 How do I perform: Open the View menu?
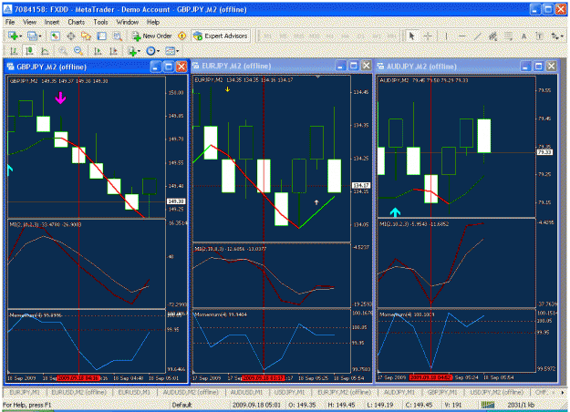tap(29, 22)
